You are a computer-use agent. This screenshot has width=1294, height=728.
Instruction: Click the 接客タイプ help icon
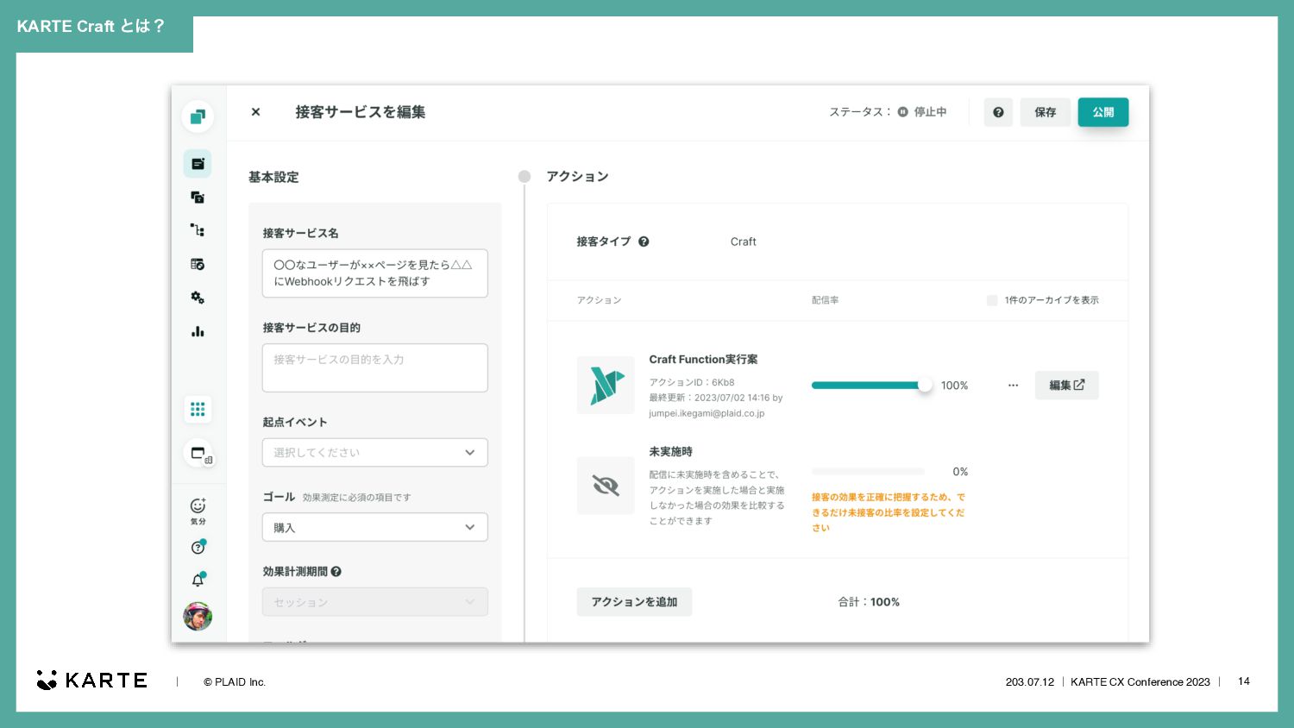pos(644,242)
